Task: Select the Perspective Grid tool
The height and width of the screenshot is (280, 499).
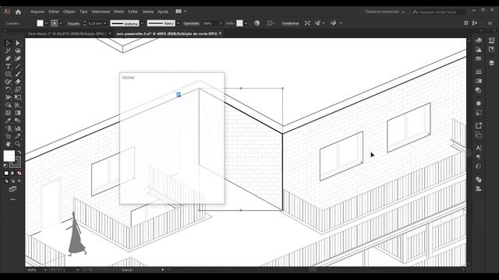Action: [x=18, y=105]
